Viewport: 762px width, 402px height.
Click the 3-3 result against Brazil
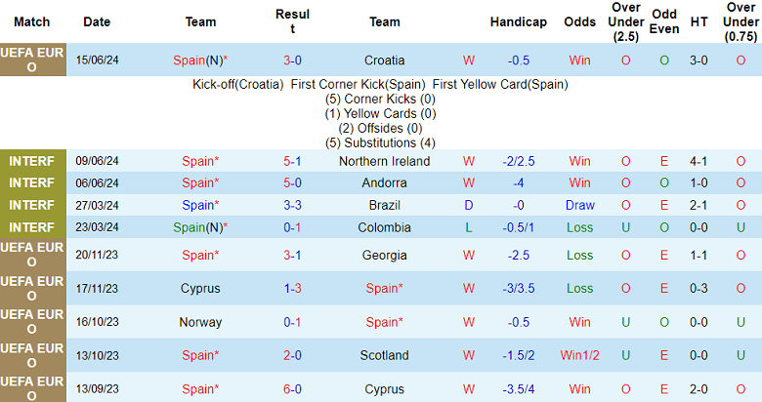coord(292,205)
